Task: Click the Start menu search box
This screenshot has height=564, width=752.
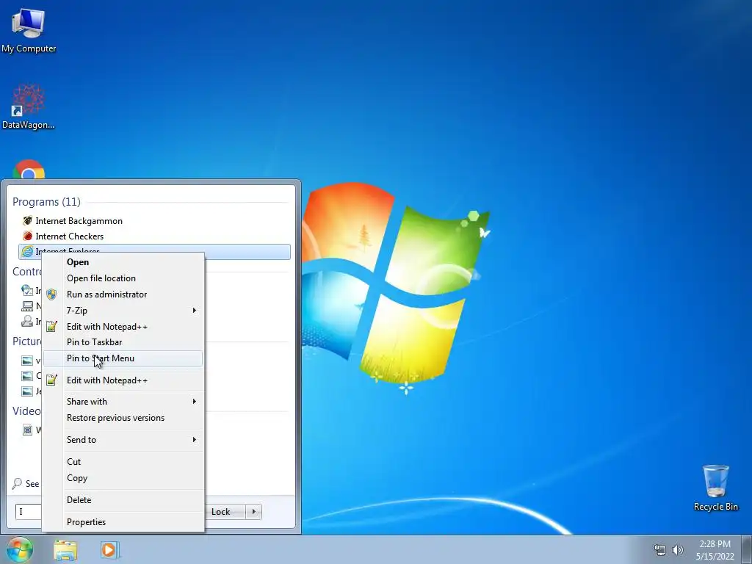Action: click(x=29, y=512)
